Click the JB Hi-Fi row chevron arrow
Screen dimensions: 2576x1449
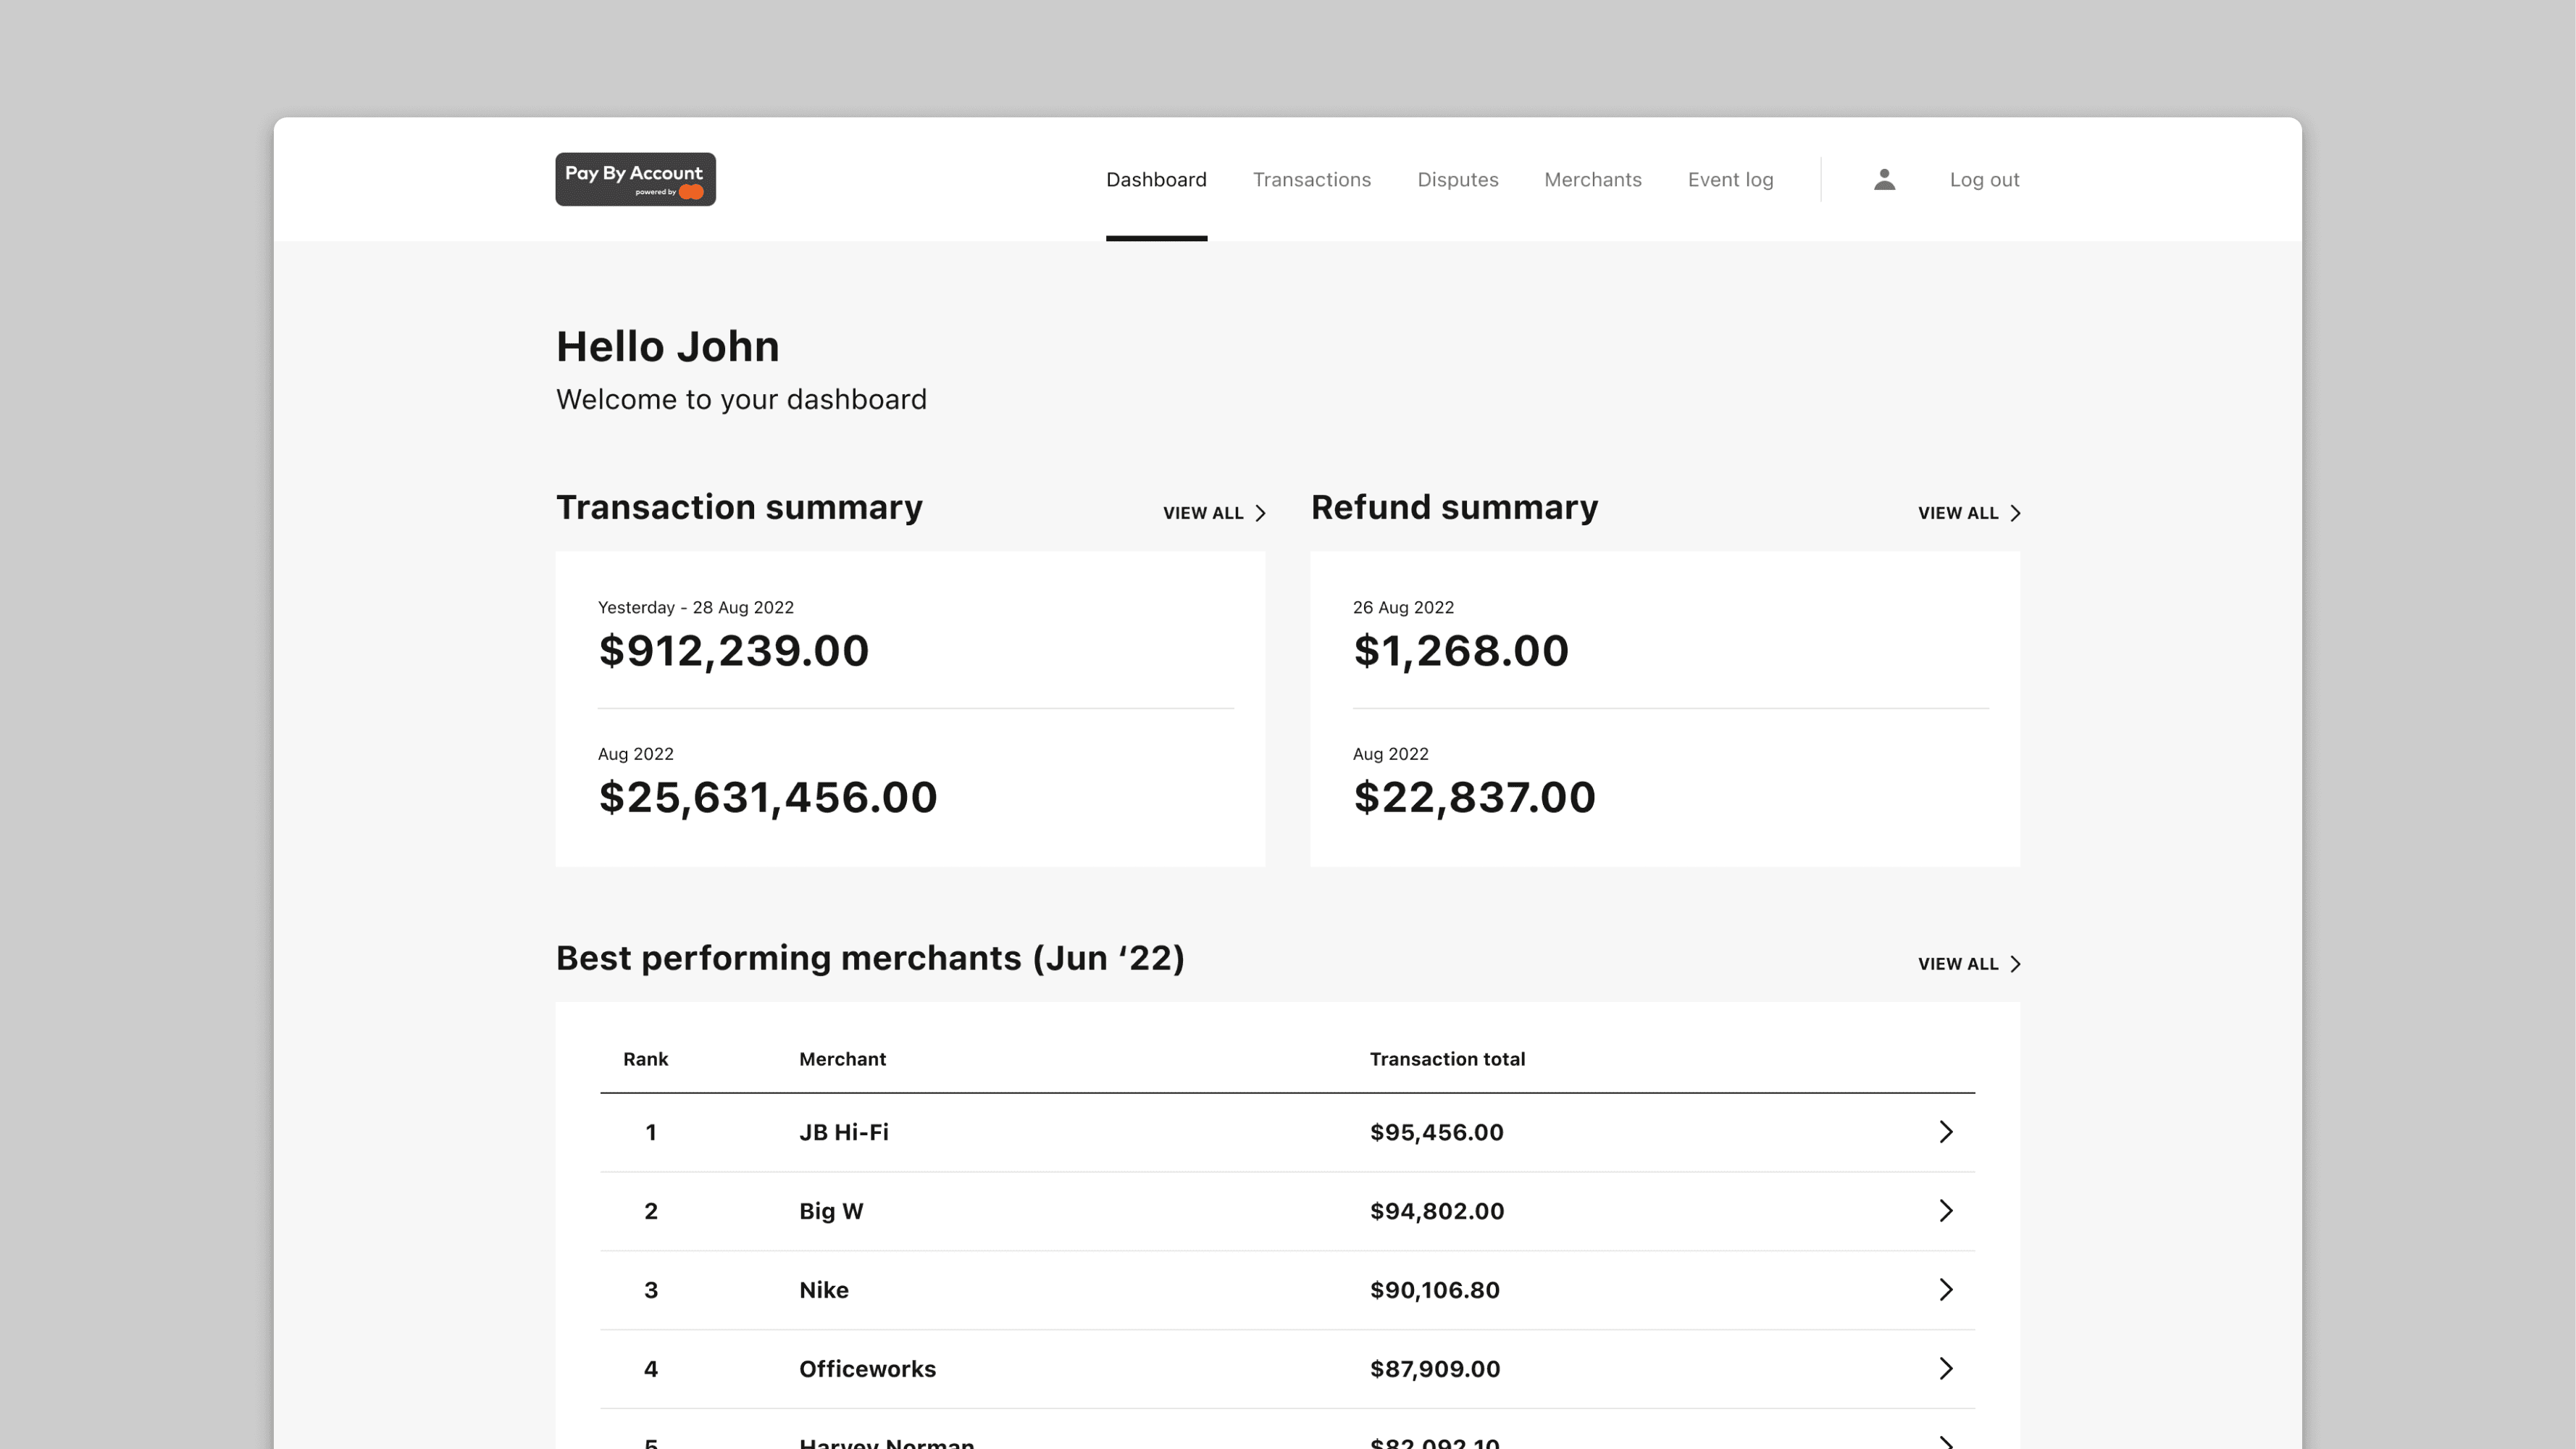1945,1132
